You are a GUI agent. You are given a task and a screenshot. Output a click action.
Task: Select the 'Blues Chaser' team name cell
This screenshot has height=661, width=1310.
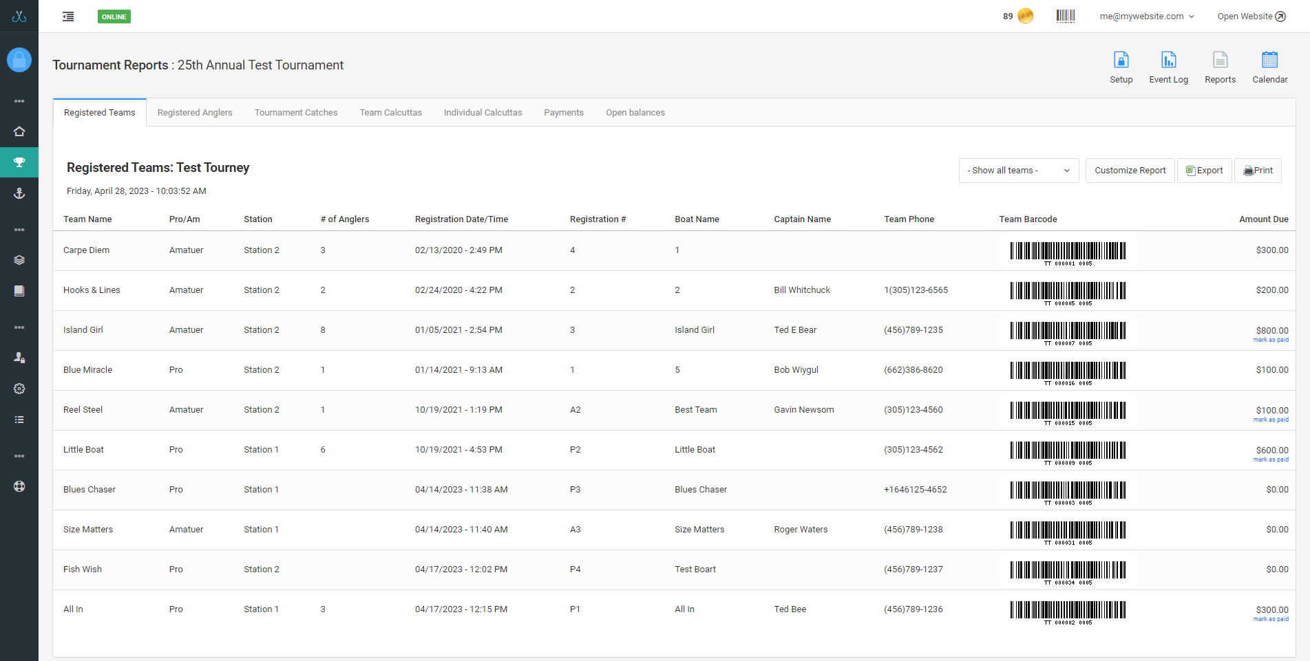pos(89,490)
